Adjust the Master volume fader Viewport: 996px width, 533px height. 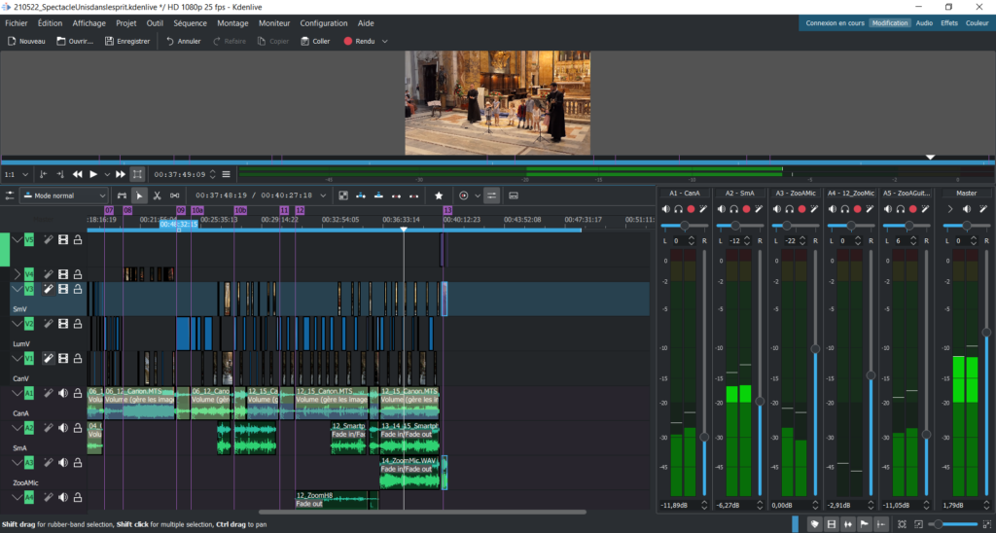[x=986, y=333]
